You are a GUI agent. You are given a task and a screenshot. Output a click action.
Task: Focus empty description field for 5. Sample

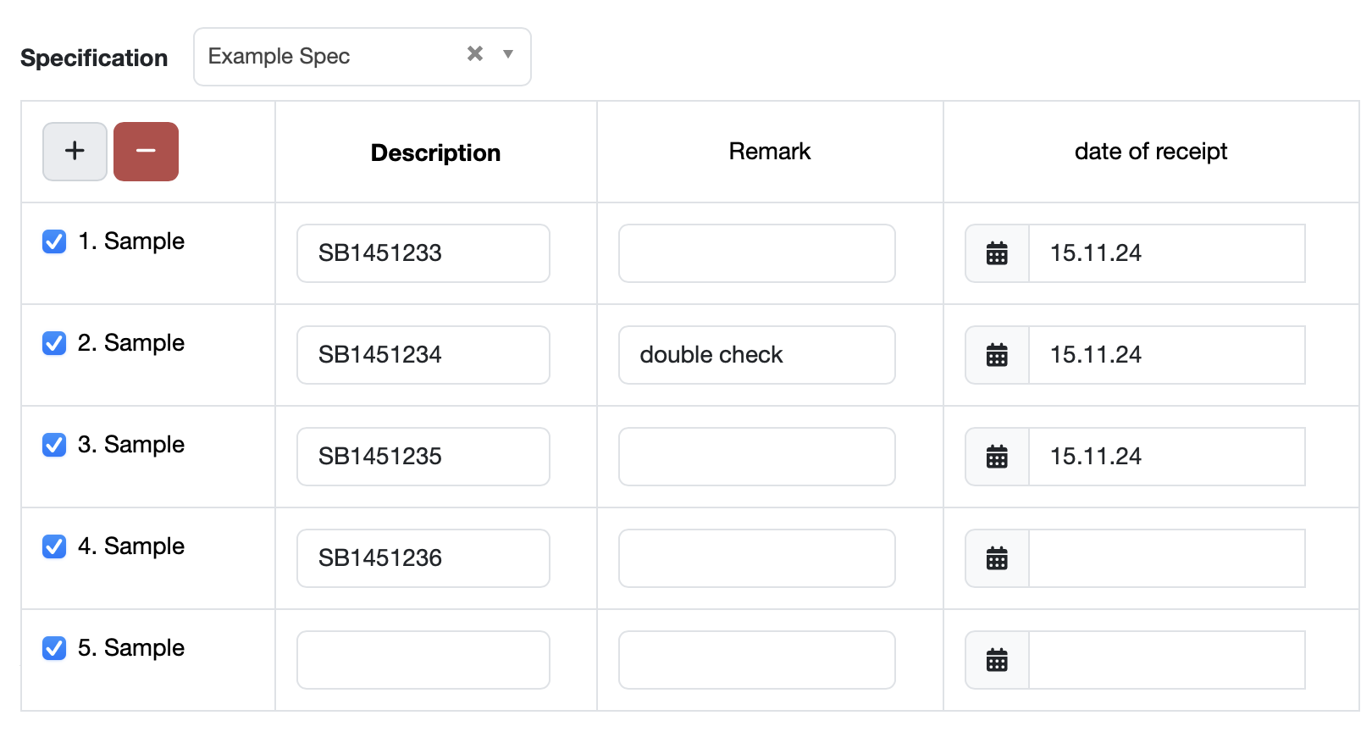[423, 660]
